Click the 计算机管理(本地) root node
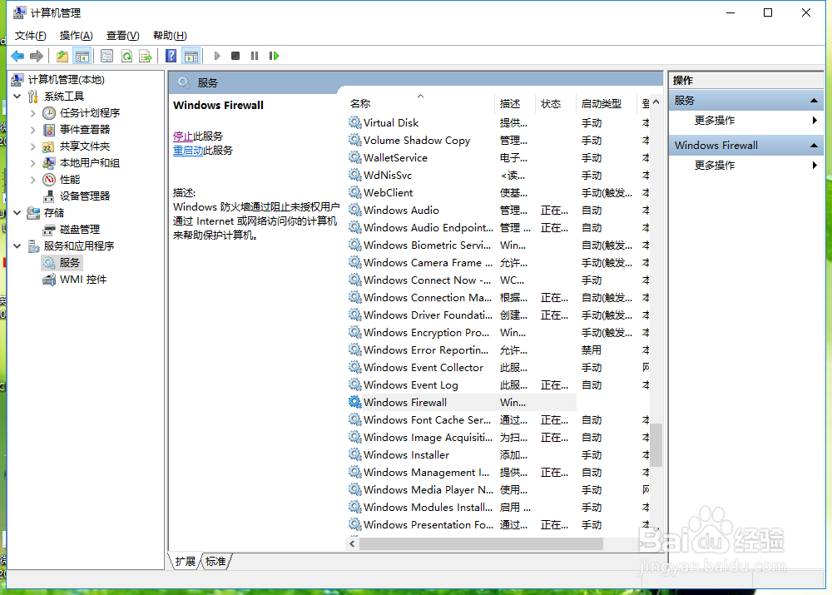Viewport: 832px width, 595px height. 66,80
